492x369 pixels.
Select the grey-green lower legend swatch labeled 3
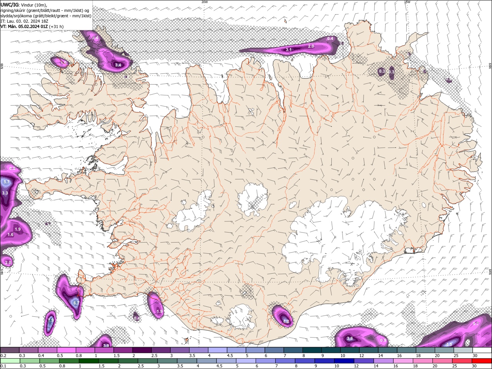[167, 361]
